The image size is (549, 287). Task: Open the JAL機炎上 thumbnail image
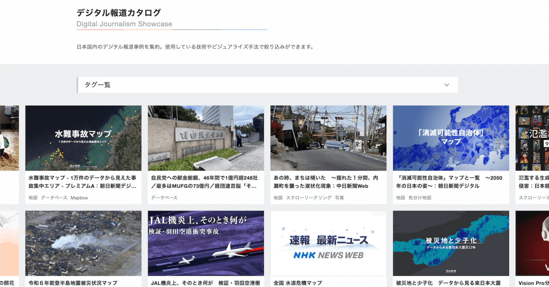point(206,243)
